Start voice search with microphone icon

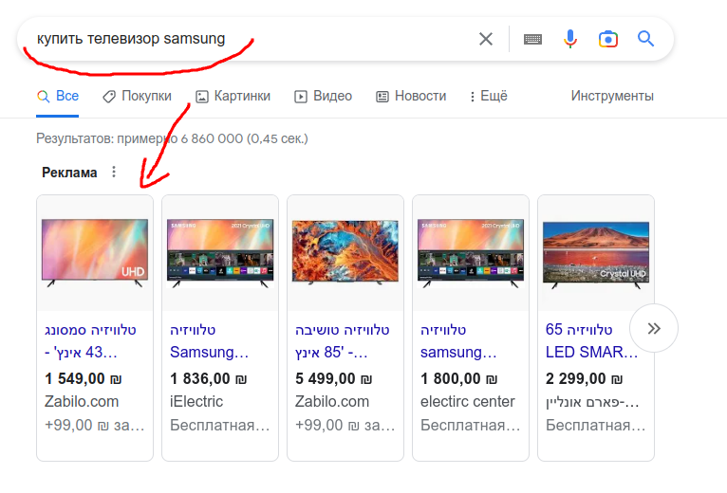570,39
